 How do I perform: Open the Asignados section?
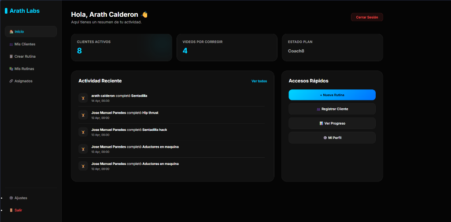31,81
